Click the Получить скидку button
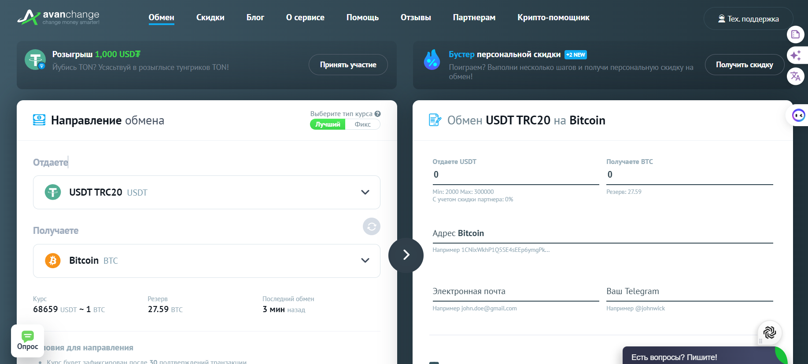The width and height of the screenshot is (808, 364). pyautogui.click(x=744, y=65)
